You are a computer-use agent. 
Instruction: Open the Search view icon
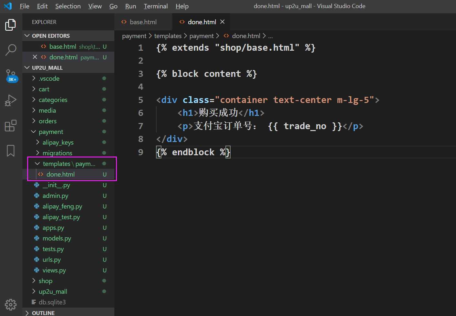click(x=11, y=50)
